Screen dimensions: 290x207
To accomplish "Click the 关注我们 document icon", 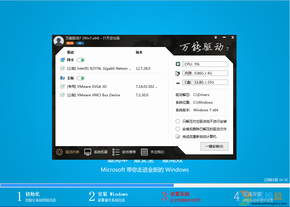I will click(x=144, y=152).
